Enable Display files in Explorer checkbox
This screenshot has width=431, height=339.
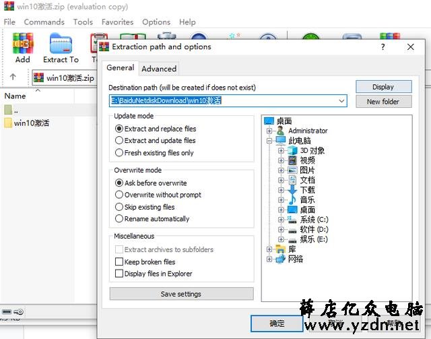click(x=119, y=274)
